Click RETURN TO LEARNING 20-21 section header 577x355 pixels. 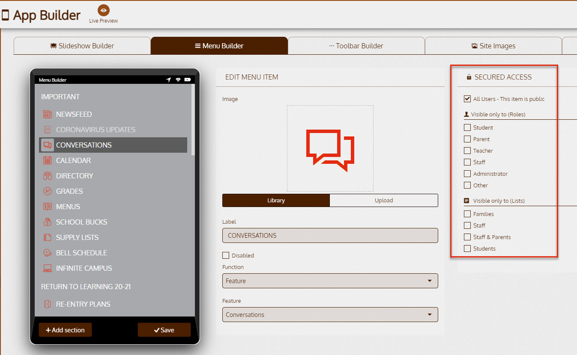coord(86,287)
